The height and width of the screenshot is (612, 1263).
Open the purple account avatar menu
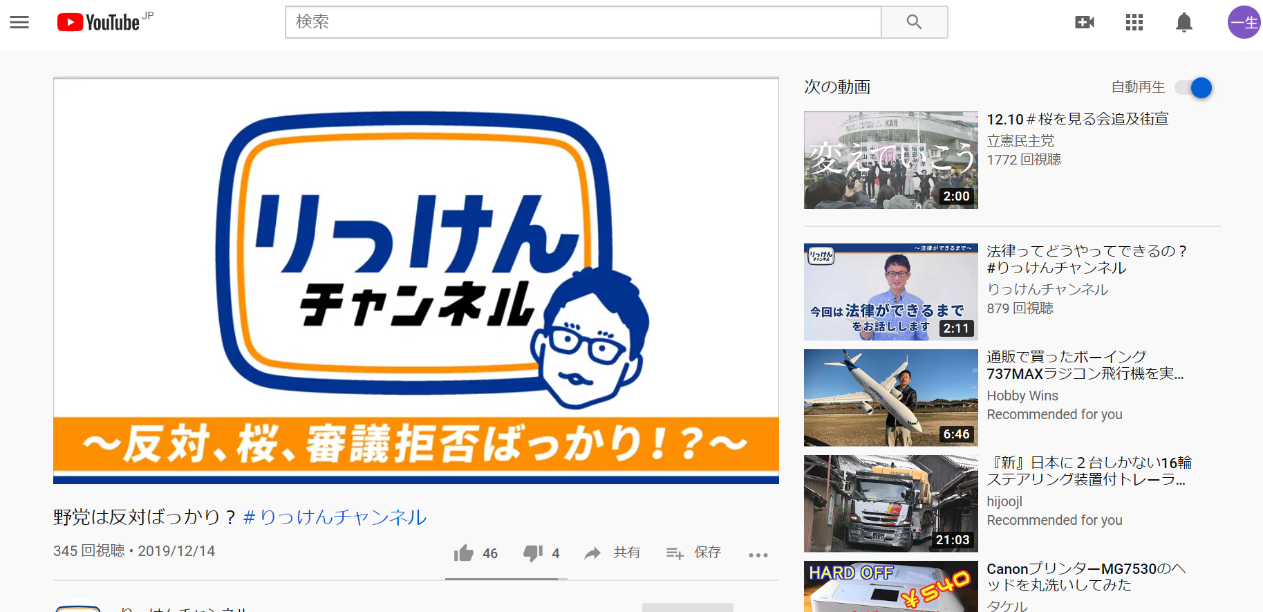1243,22
